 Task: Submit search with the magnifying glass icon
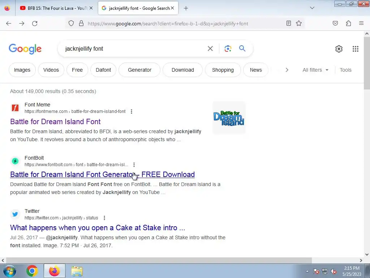(242, 49)
